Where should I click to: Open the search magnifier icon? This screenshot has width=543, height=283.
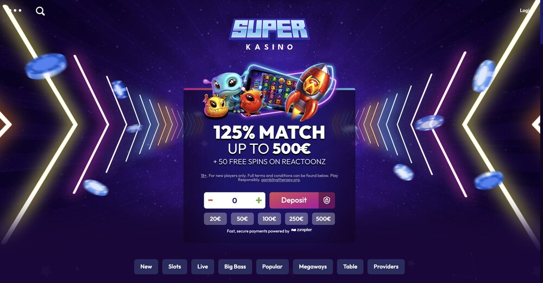tap(40, 11)
